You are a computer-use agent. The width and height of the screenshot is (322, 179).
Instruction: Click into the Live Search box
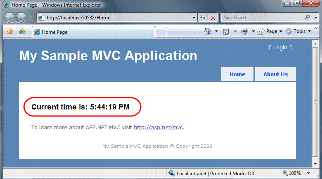tap(262, 18)
